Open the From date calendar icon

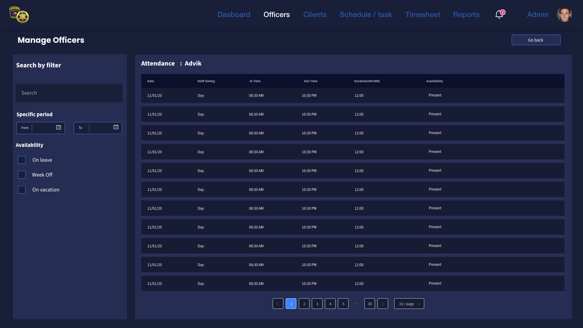point(59,127)
